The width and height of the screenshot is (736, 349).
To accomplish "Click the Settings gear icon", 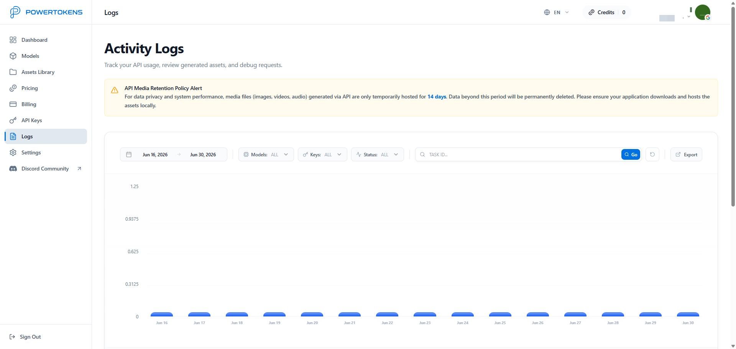I will (x=13, y=152).
